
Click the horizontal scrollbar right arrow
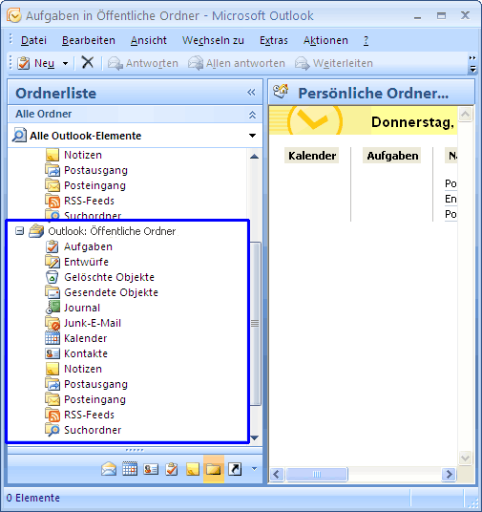[x=449, y=474]
